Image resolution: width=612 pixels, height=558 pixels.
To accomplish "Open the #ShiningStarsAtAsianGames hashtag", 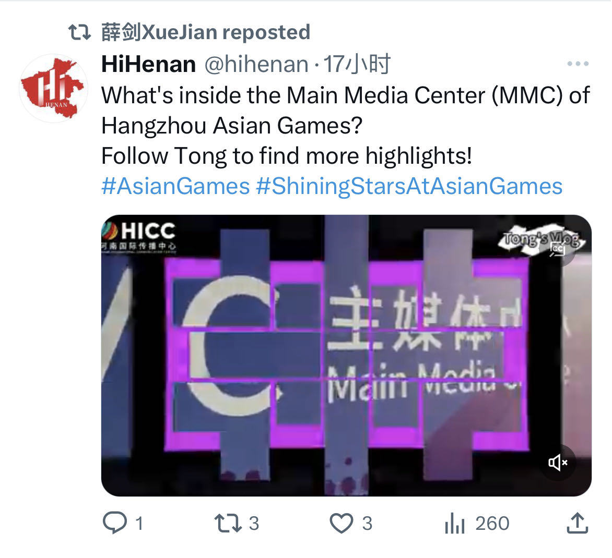I will [x=409, y=186].
